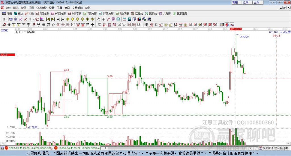
Task: Launch the 江恩轮 Gann wheel
Action: click(x=137, y=14)
